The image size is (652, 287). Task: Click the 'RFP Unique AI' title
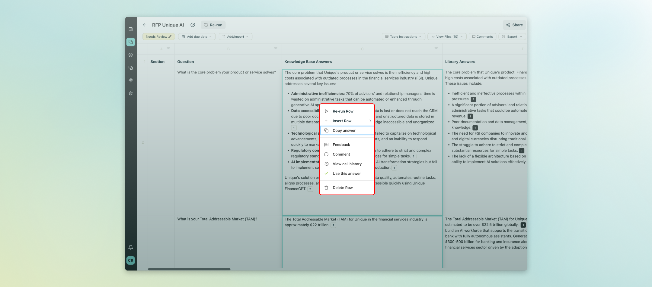point(168,25)
